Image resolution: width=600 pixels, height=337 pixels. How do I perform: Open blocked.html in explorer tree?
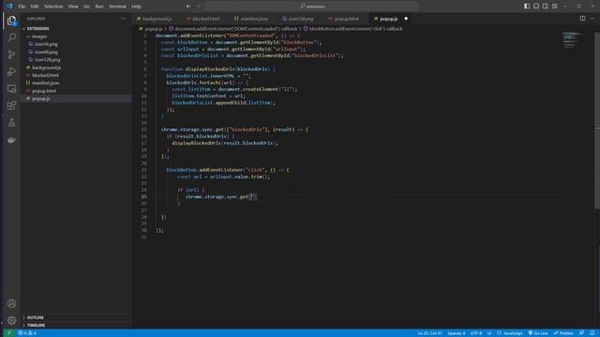[x=45, y=75]
